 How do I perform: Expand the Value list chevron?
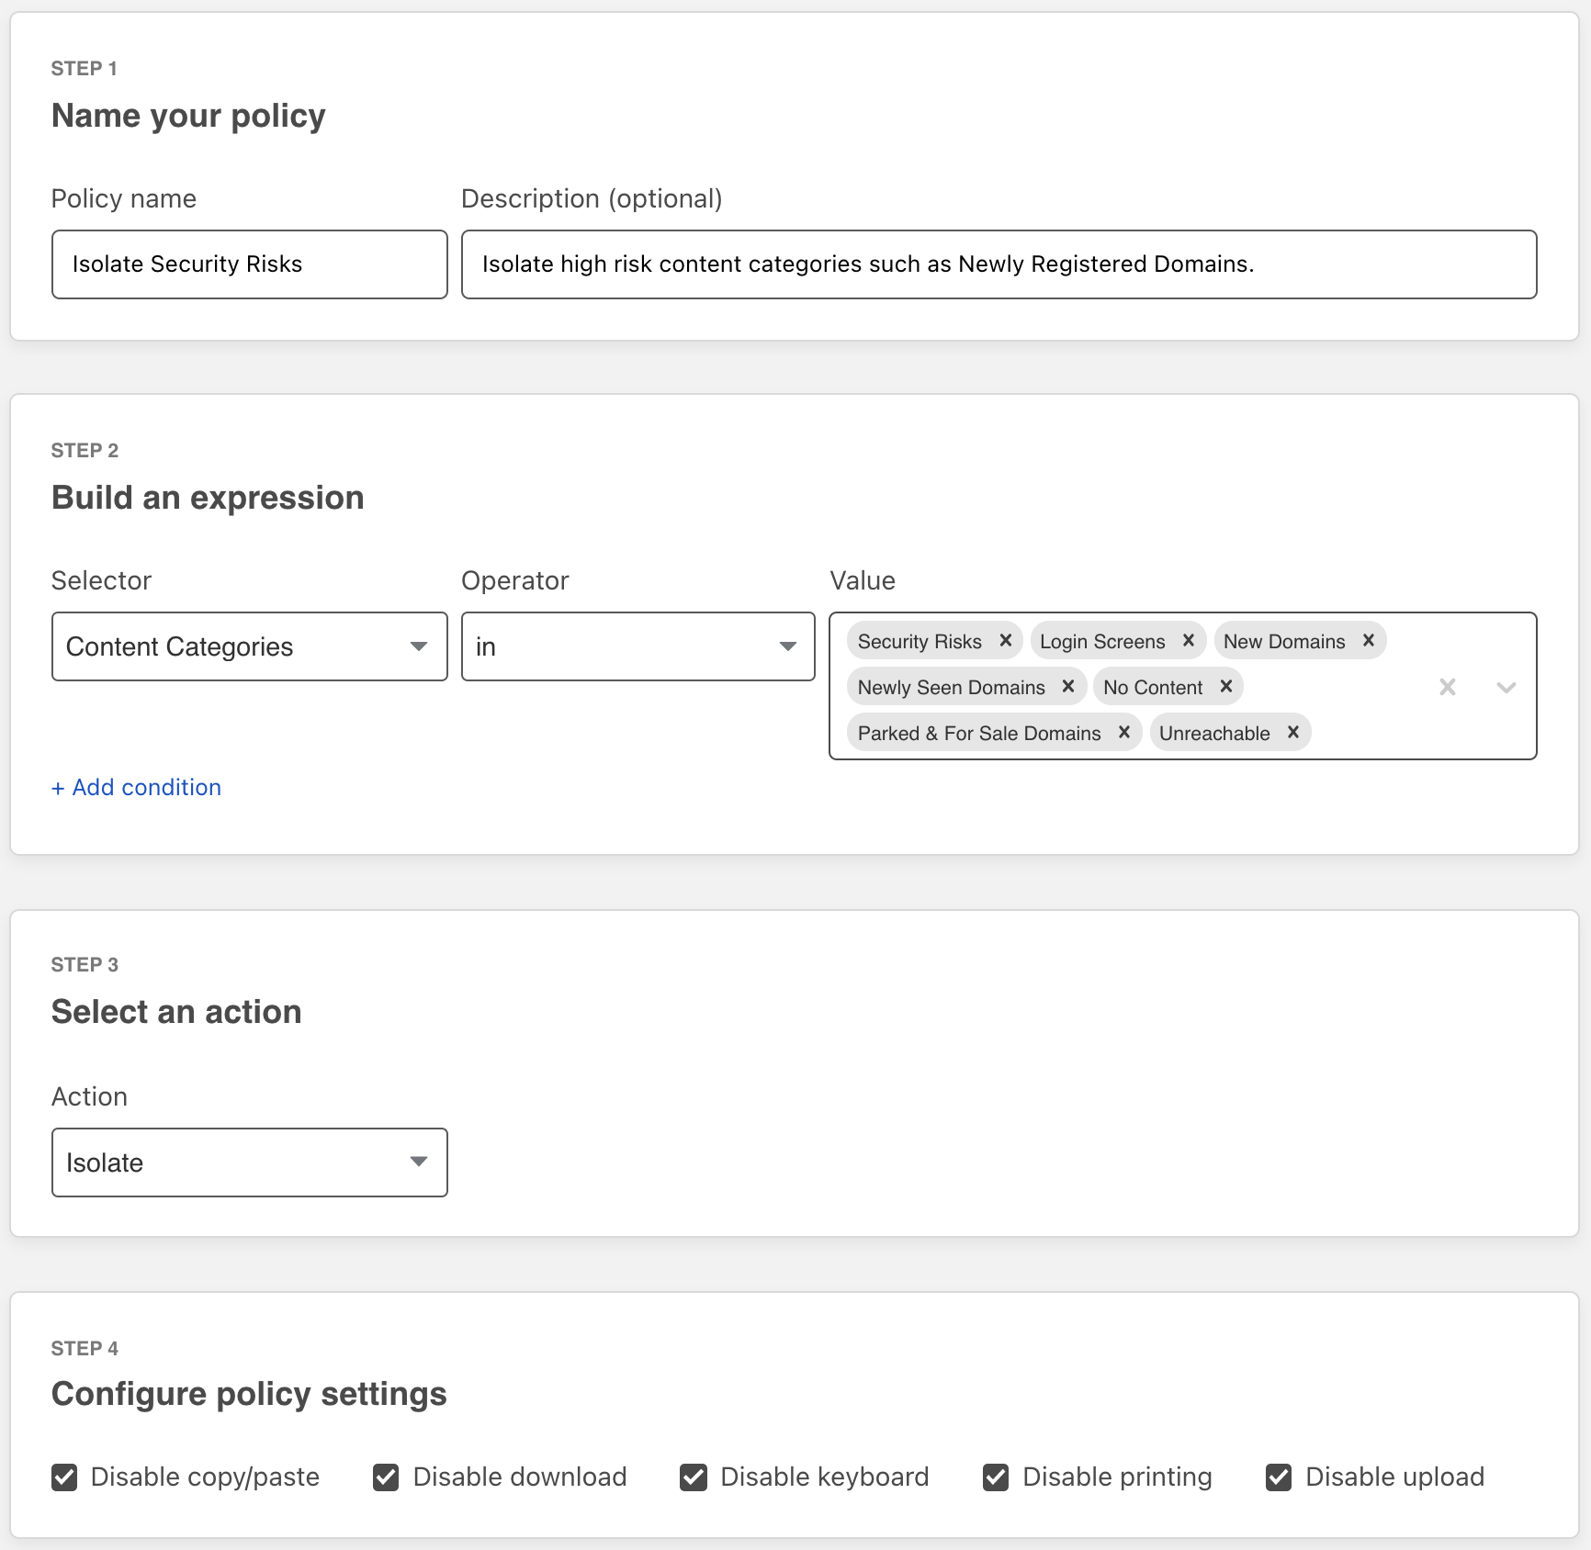coord(1506,687)
